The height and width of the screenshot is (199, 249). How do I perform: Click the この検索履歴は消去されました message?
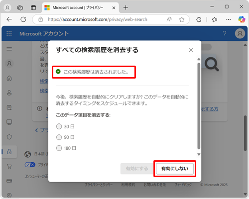point(96,72)
